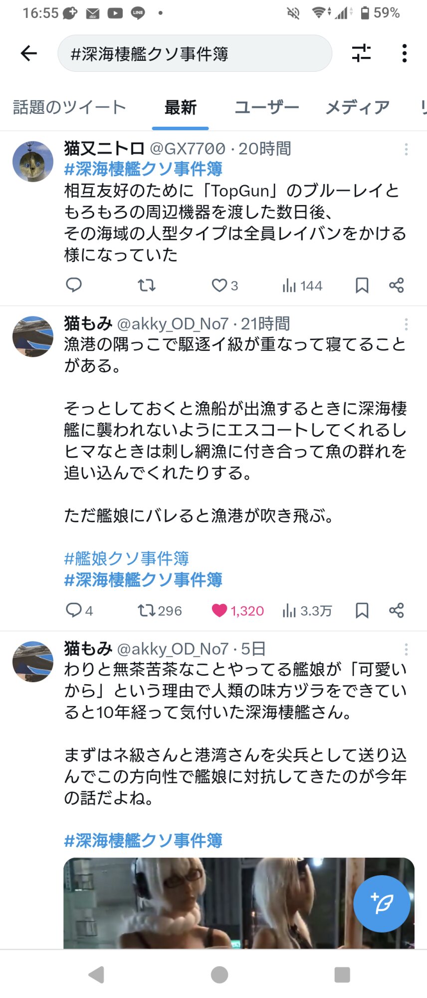427x998 pixels.
Task: Tap the compose new tweet floating button
Action: point(382,904)
